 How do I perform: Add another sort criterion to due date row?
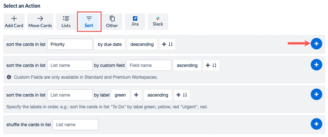pyautogui.click(x=167, y=44)
